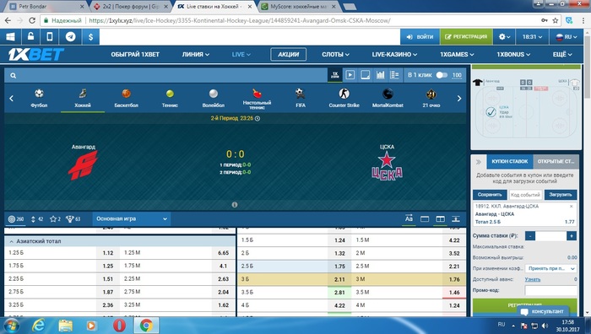Image resolution: width=591 pixels, height=334 pixels.
Task: Click the Сохранить button
Action: (x=490, y=195)
